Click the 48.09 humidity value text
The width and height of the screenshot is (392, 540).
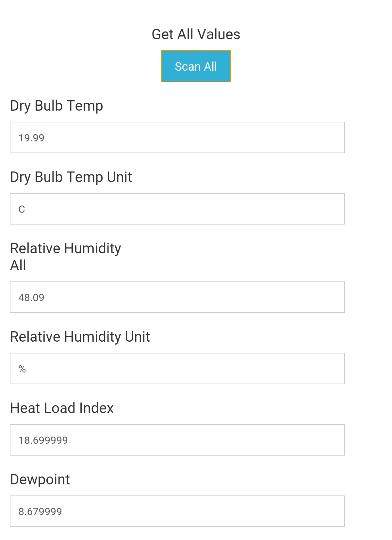point(31,297)
